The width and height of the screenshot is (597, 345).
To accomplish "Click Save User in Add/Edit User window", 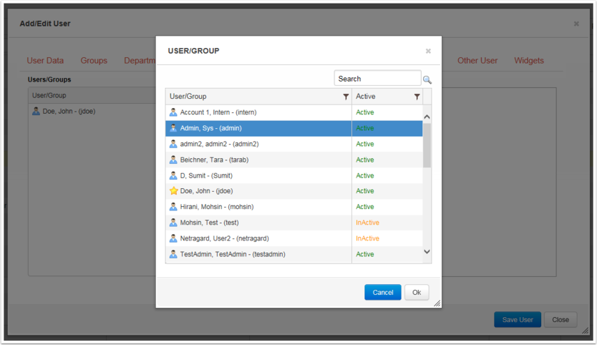I will pyautogui.click(x=517, y=319).
